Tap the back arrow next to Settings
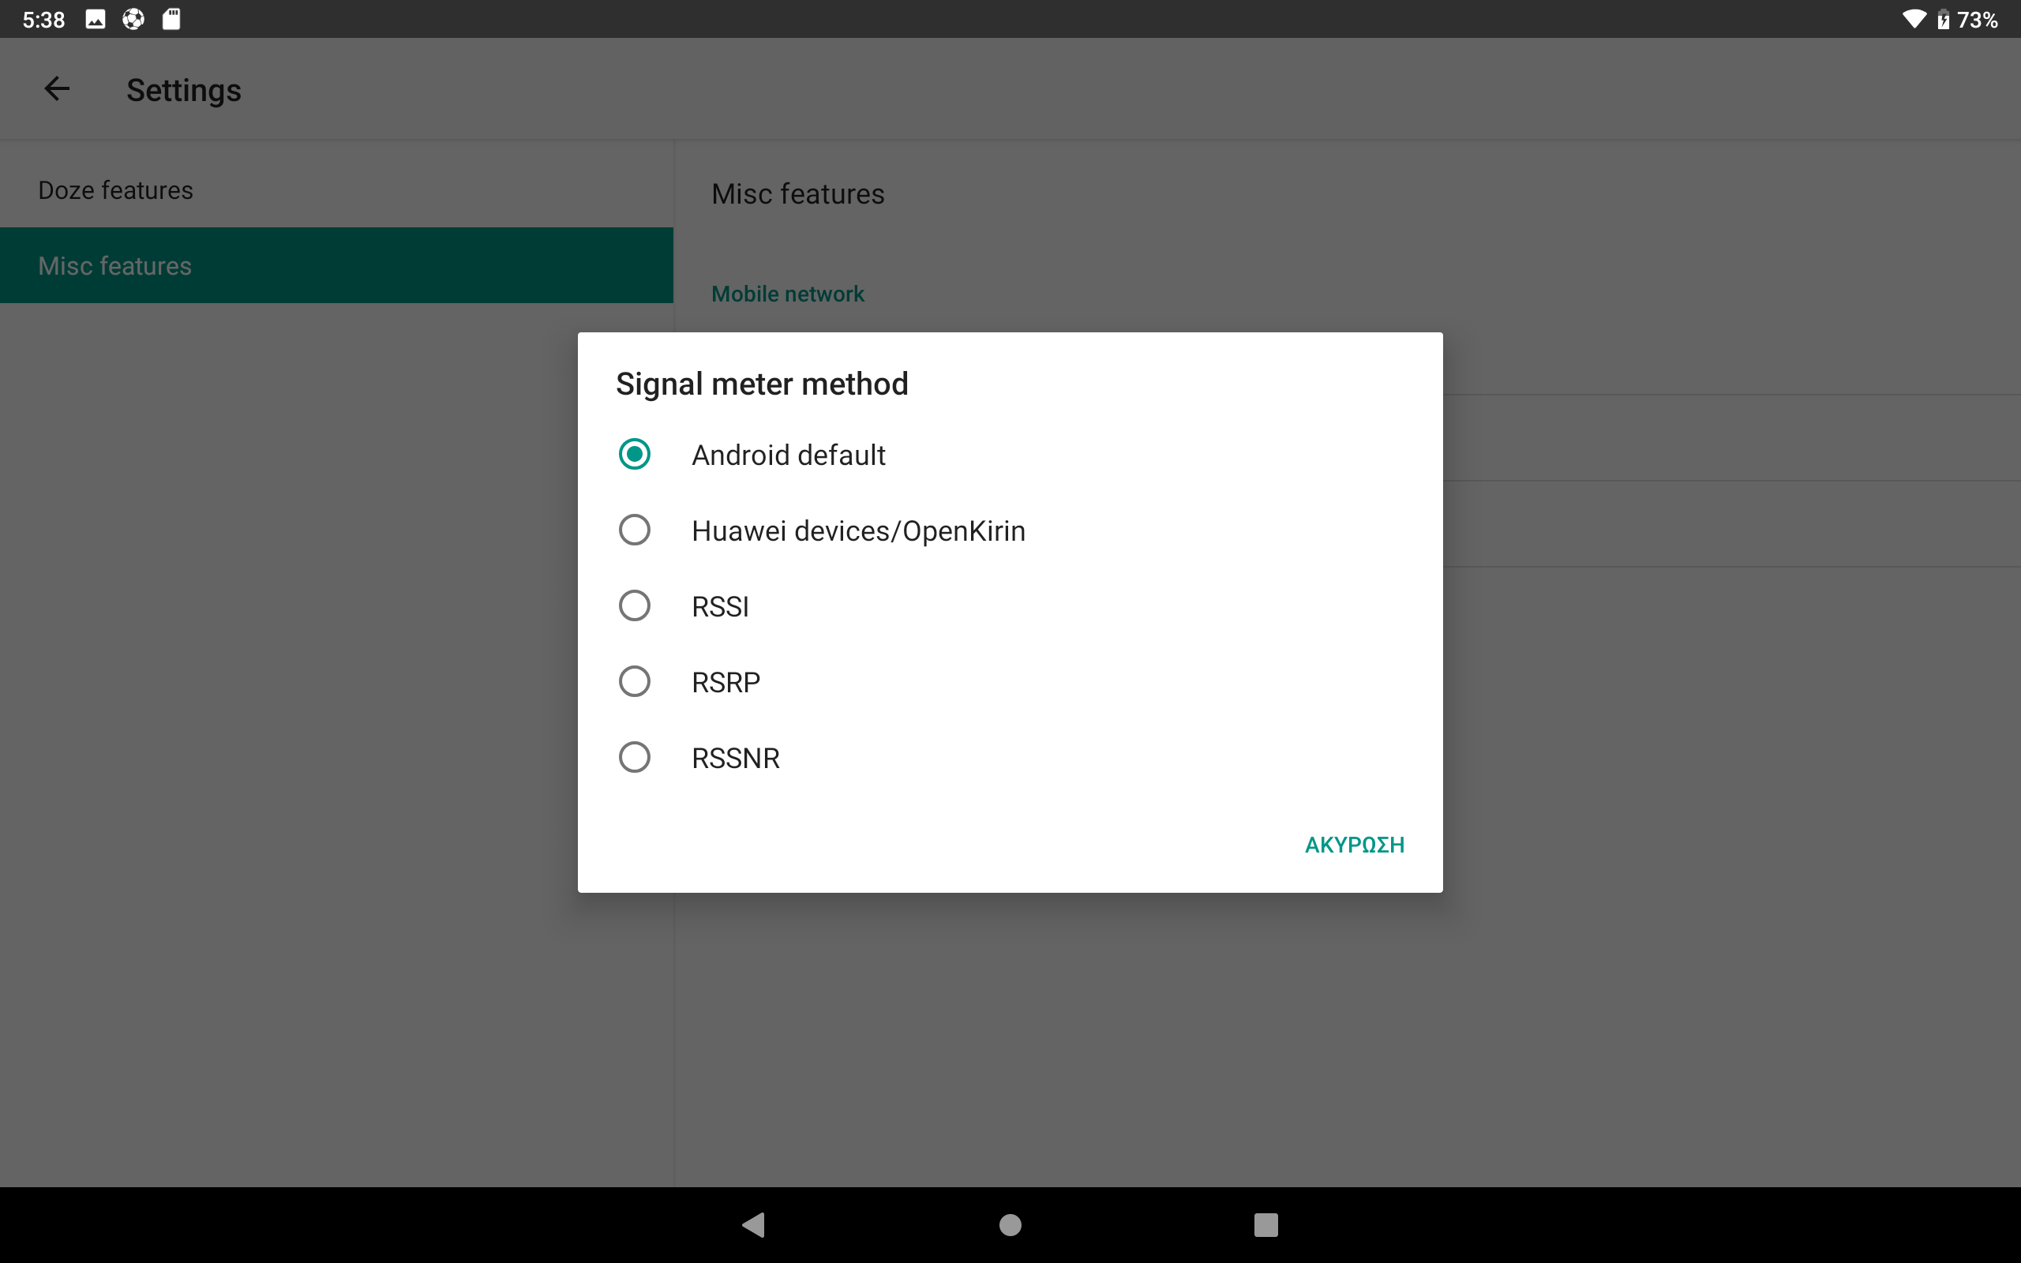 (x=57, y=88)
